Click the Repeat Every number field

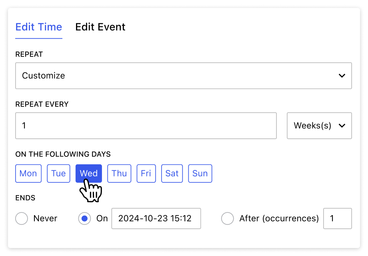[x=146, y=126]
